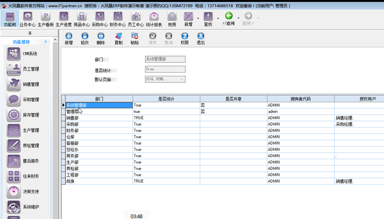Image resolution: width=384 pixels, height=219 pixels.
Task: Open the 售后服务 module
Action: click(23, 161)
